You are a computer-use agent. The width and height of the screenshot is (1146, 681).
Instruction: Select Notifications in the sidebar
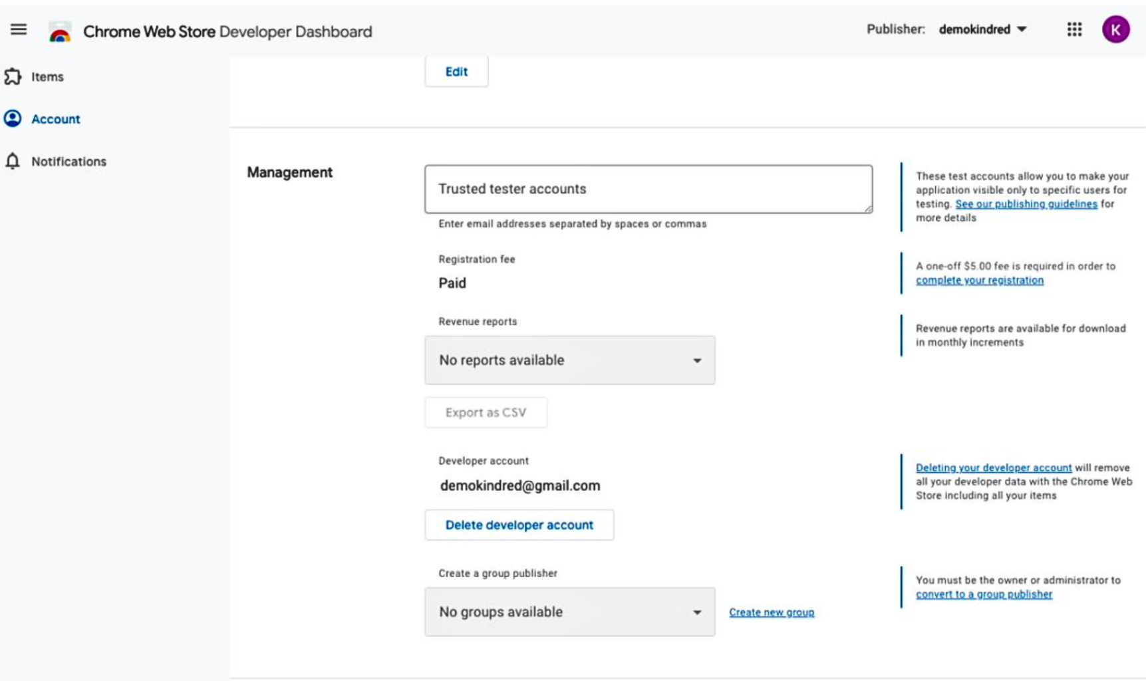point(69,162)
